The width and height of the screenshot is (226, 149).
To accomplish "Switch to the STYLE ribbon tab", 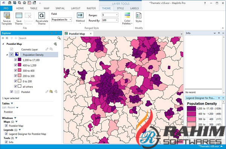I will (121, 8).
